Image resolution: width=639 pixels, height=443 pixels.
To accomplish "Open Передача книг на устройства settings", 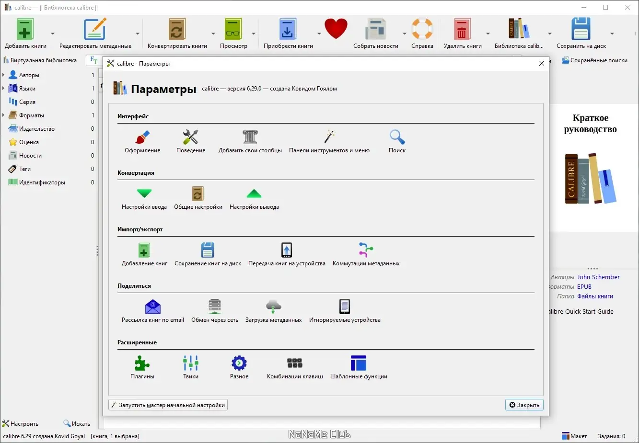I will [287, 255].
